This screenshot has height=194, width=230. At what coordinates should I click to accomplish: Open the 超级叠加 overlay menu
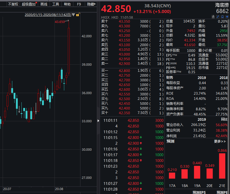click(x=29, y=4)
